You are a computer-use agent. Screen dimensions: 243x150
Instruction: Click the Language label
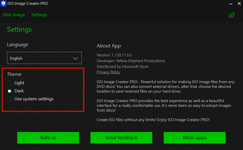pos(17,45)
